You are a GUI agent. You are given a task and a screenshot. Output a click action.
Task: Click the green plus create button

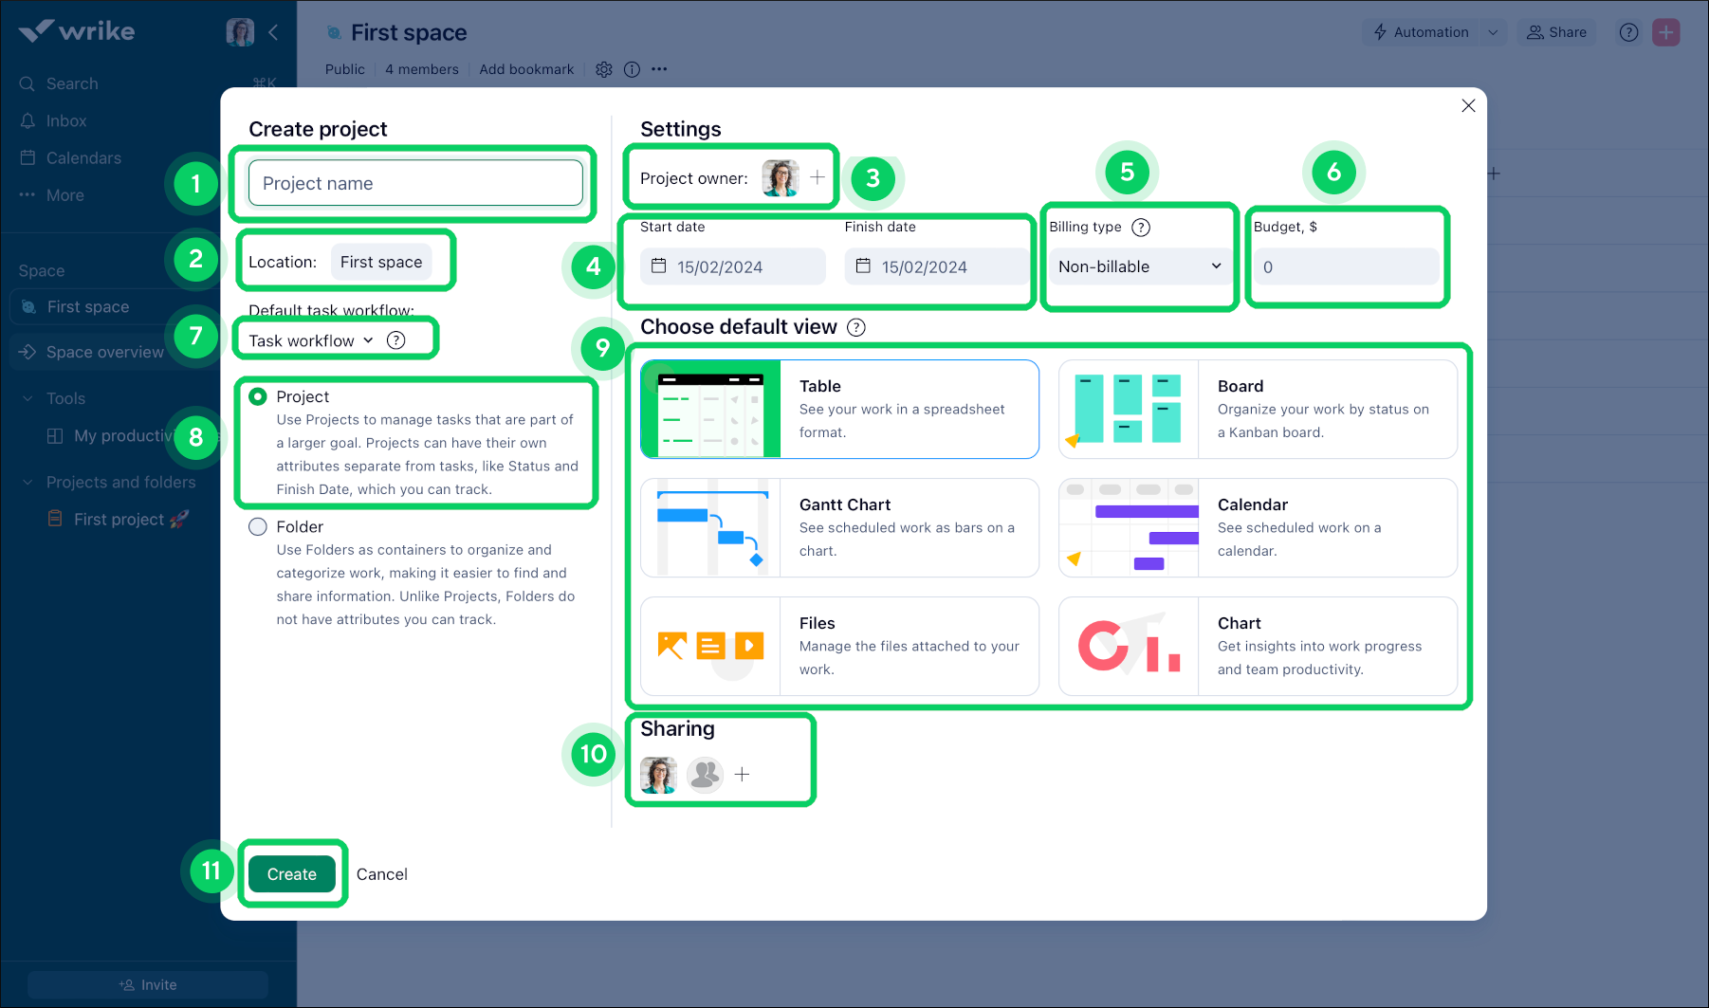[1665, 31]
